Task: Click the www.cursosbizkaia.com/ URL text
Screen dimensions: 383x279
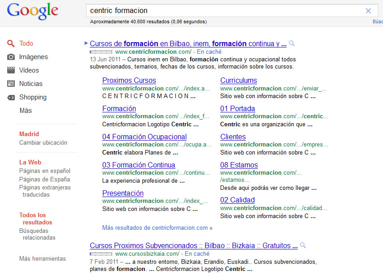Action: pos(147,253)
